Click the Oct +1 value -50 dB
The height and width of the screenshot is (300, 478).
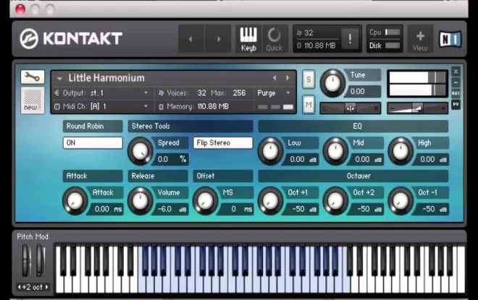[x=301, y=209]
